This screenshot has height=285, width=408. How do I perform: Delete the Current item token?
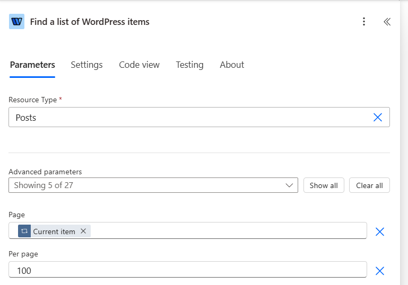(x=83, y=231)
